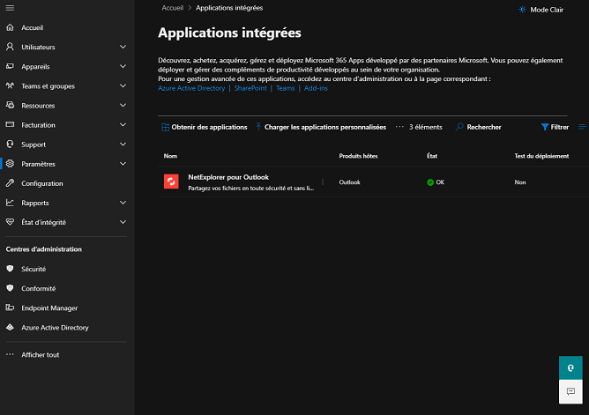Click the Appareils device icon
The width and height of the screenshot is (589, 415).
(x=11, y=66)
